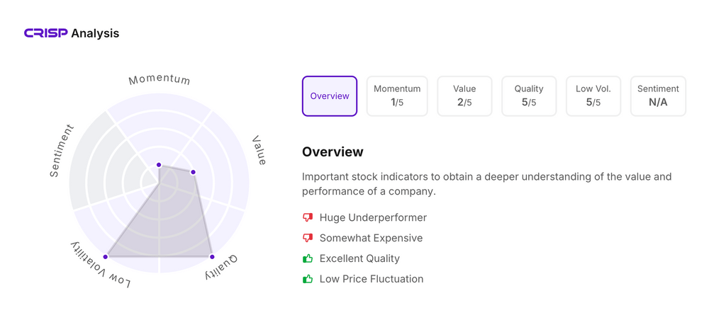Image resolution: width=726 pixels, height=315 pixels.
Task: Click the Huge Underperformer text
Action: tap(373, 217)
